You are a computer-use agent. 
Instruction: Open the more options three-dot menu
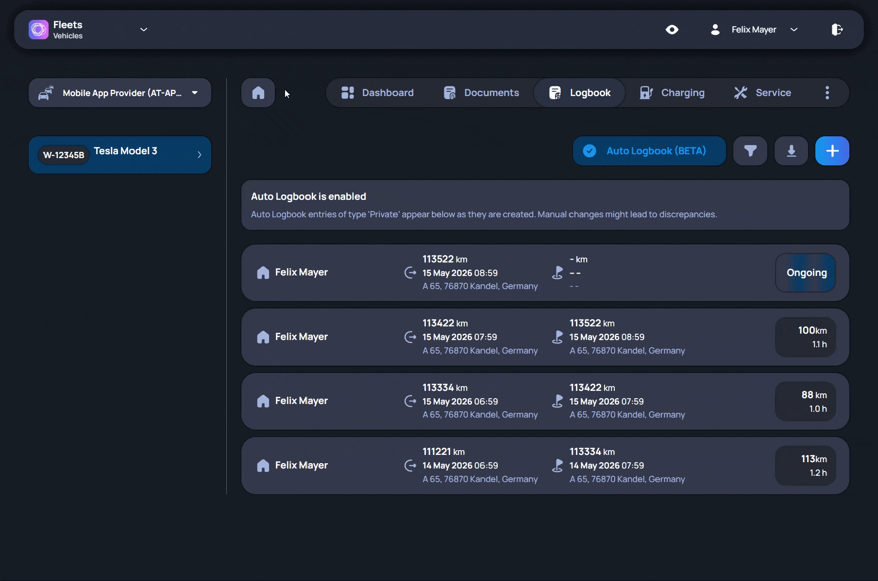click(x=827, y=93)
